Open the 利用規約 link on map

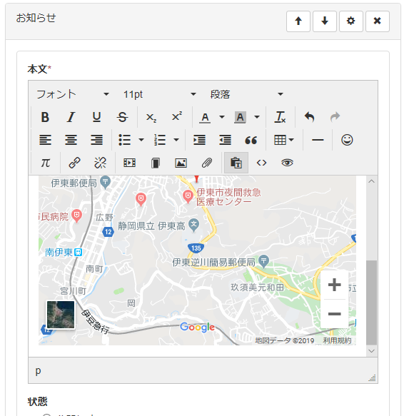pyautogui.click(x=337, y=340)
